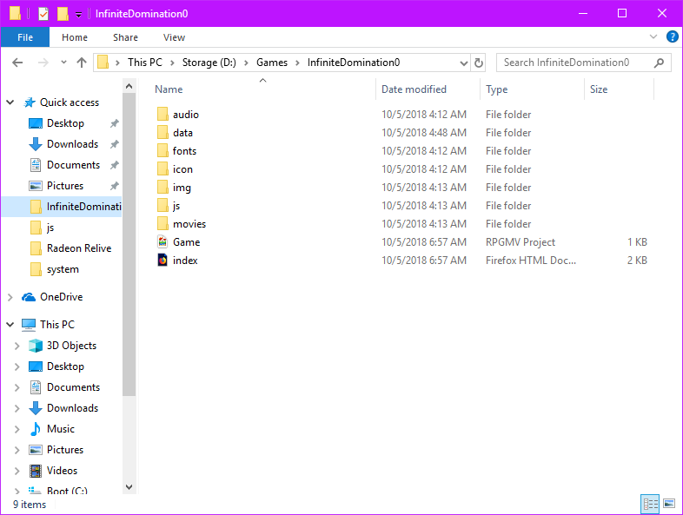Select the img folder icon
The width and height of the screenshot is (683, 515).
162,188
